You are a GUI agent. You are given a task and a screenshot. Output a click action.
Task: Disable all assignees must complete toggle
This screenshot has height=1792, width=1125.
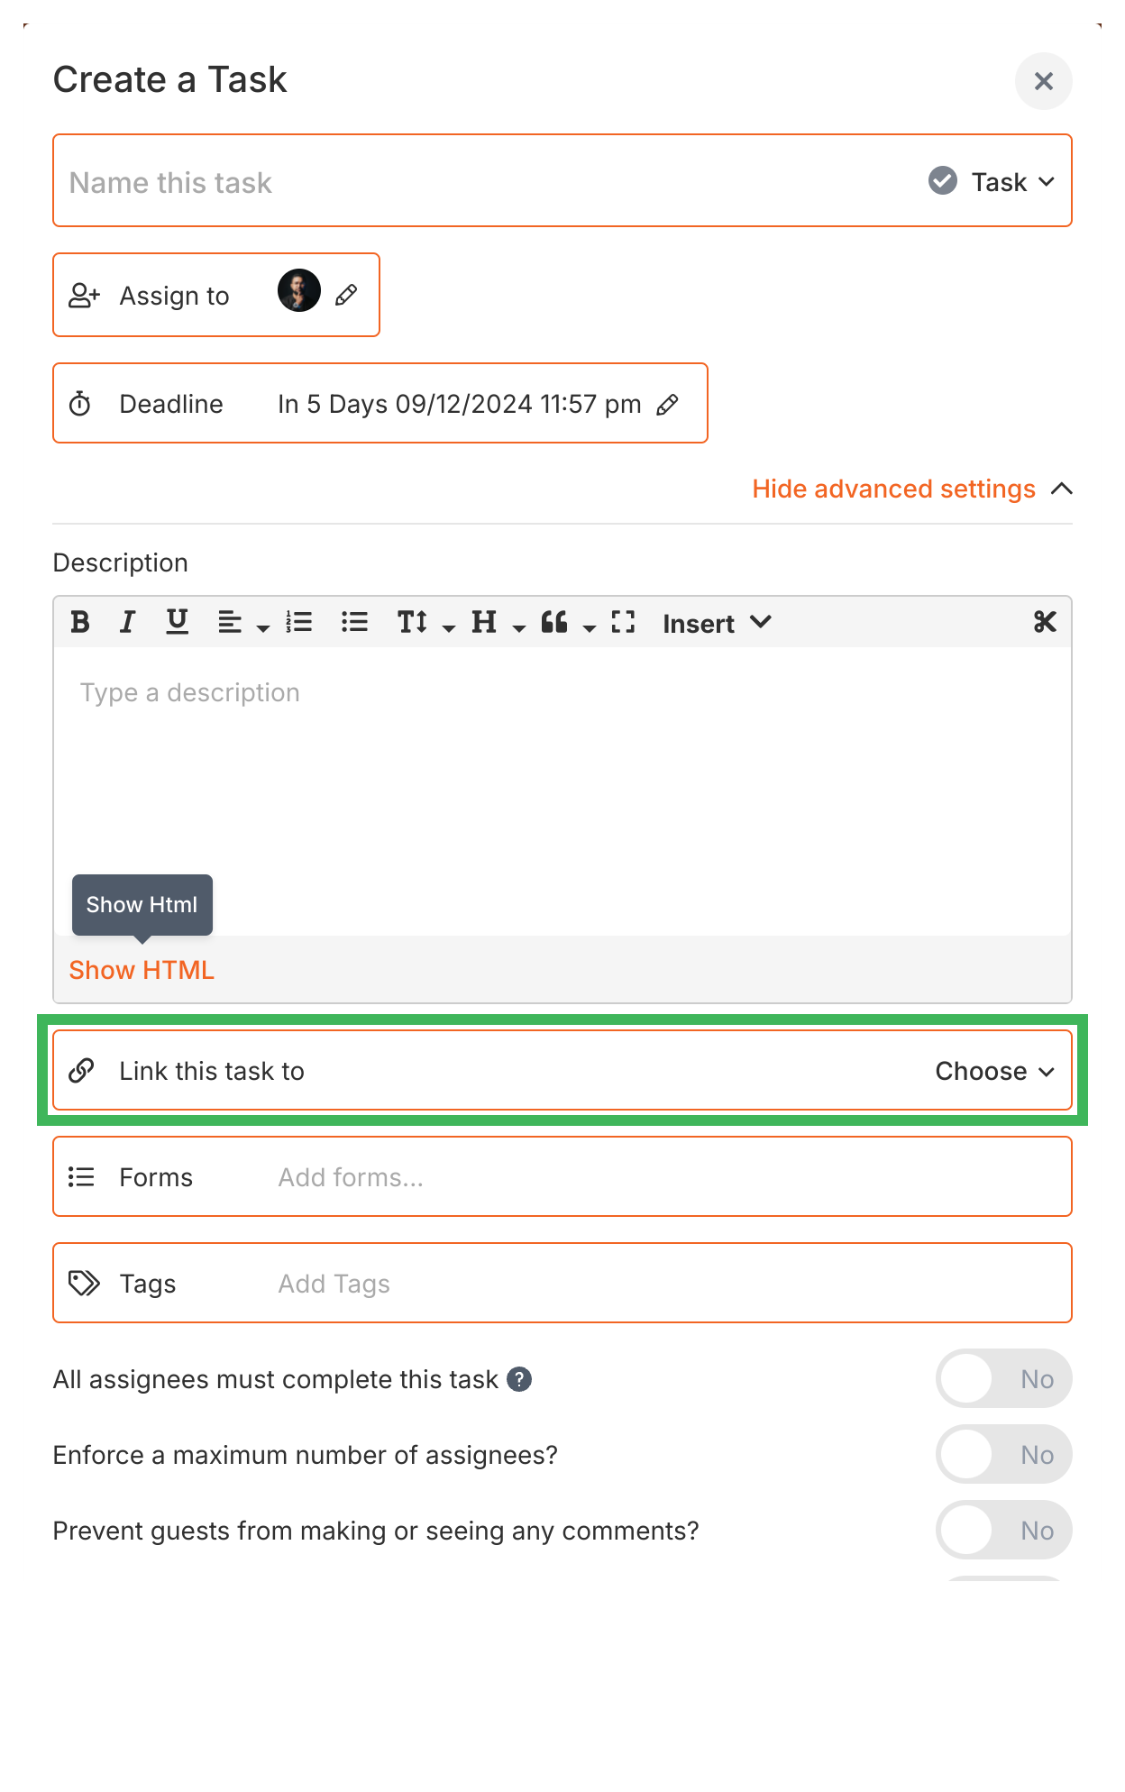pos(1003,1378)
